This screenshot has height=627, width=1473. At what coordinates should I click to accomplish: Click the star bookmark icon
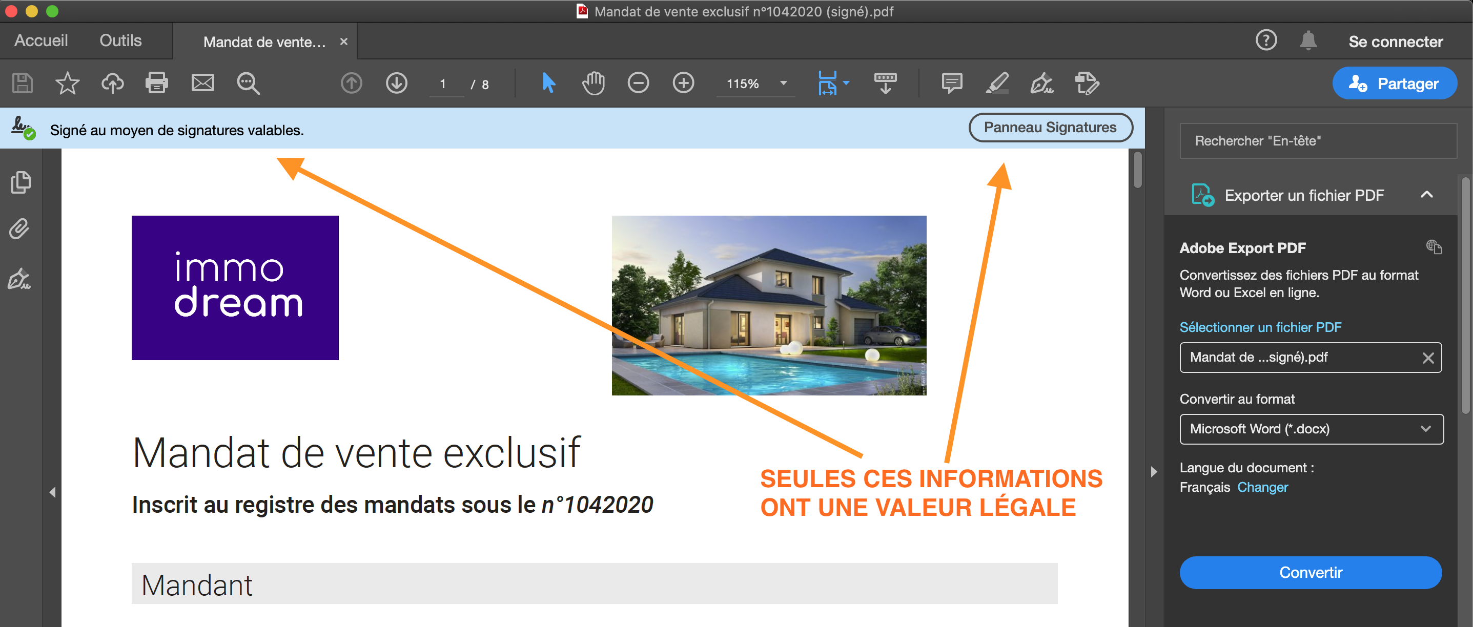pos(67,83)
